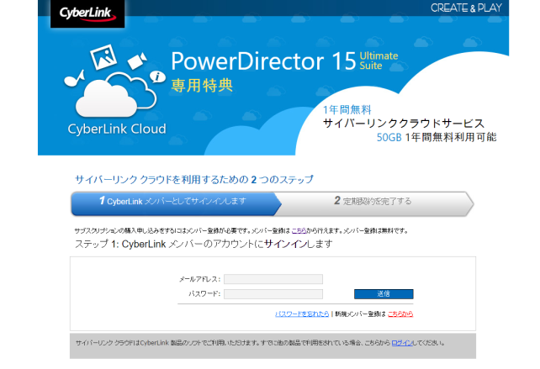This screenshot has height=369, width=540.
Task: Click the 送信 submit button
Action: 384,294
